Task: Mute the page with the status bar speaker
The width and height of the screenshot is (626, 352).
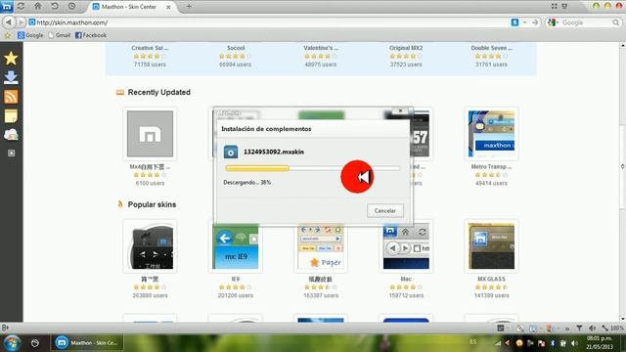Action: (x=592, y=329)
